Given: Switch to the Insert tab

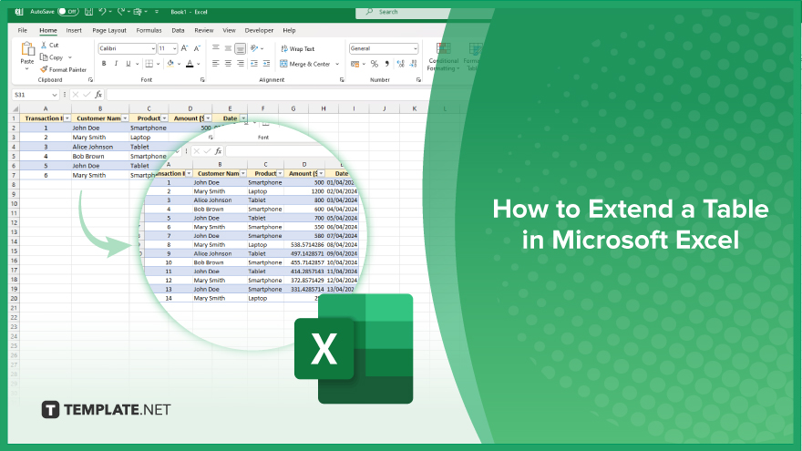Looking at the screenshot, I should point(74,30).
